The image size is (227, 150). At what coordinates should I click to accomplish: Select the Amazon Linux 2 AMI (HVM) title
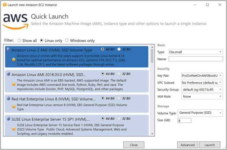point(52,50)
